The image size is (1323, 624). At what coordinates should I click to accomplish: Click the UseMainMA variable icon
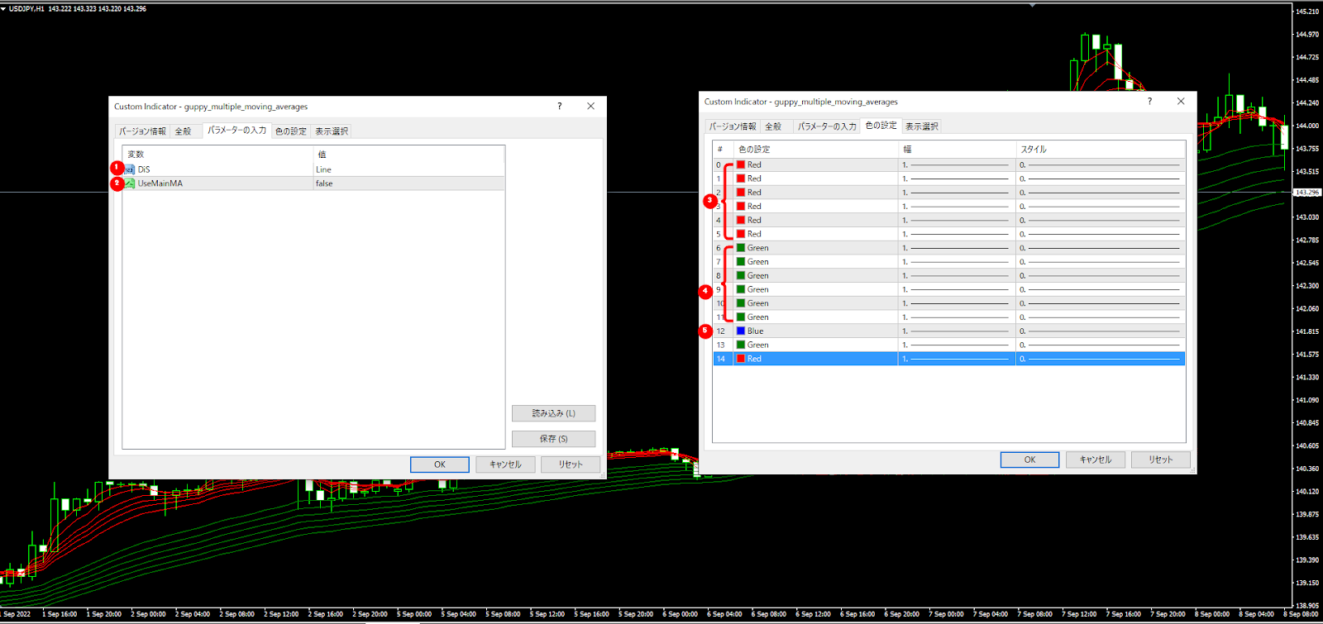coord(130,183)
